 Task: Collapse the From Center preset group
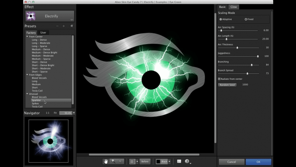click(27, 36)
